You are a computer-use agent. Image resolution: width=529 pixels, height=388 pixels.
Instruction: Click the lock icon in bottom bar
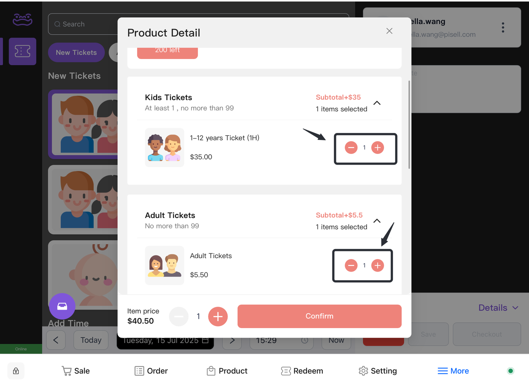[16, 371]
